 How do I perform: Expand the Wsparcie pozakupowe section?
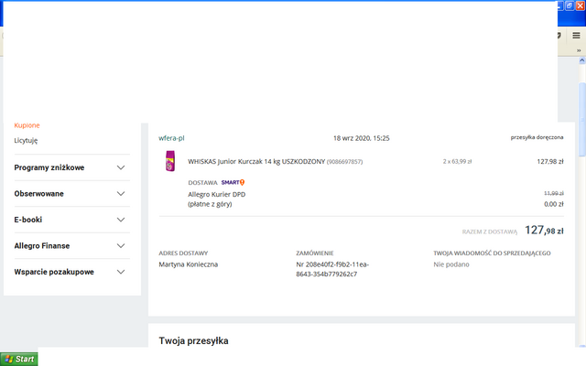coord(72,273)
